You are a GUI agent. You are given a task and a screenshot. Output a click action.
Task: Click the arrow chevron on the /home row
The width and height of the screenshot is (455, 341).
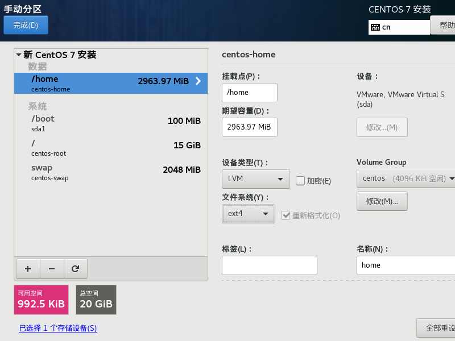click(198, 81)
